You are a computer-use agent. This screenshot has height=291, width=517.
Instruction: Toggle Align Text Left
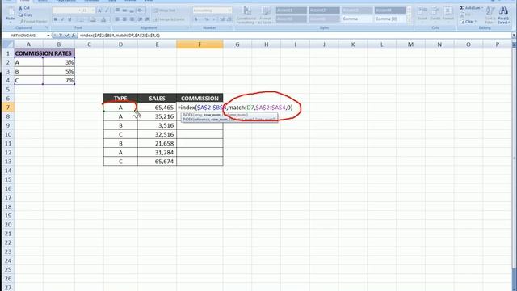[117, 19]
